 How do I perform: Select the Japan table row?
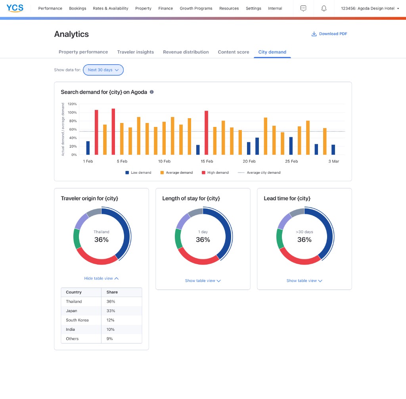101,311
